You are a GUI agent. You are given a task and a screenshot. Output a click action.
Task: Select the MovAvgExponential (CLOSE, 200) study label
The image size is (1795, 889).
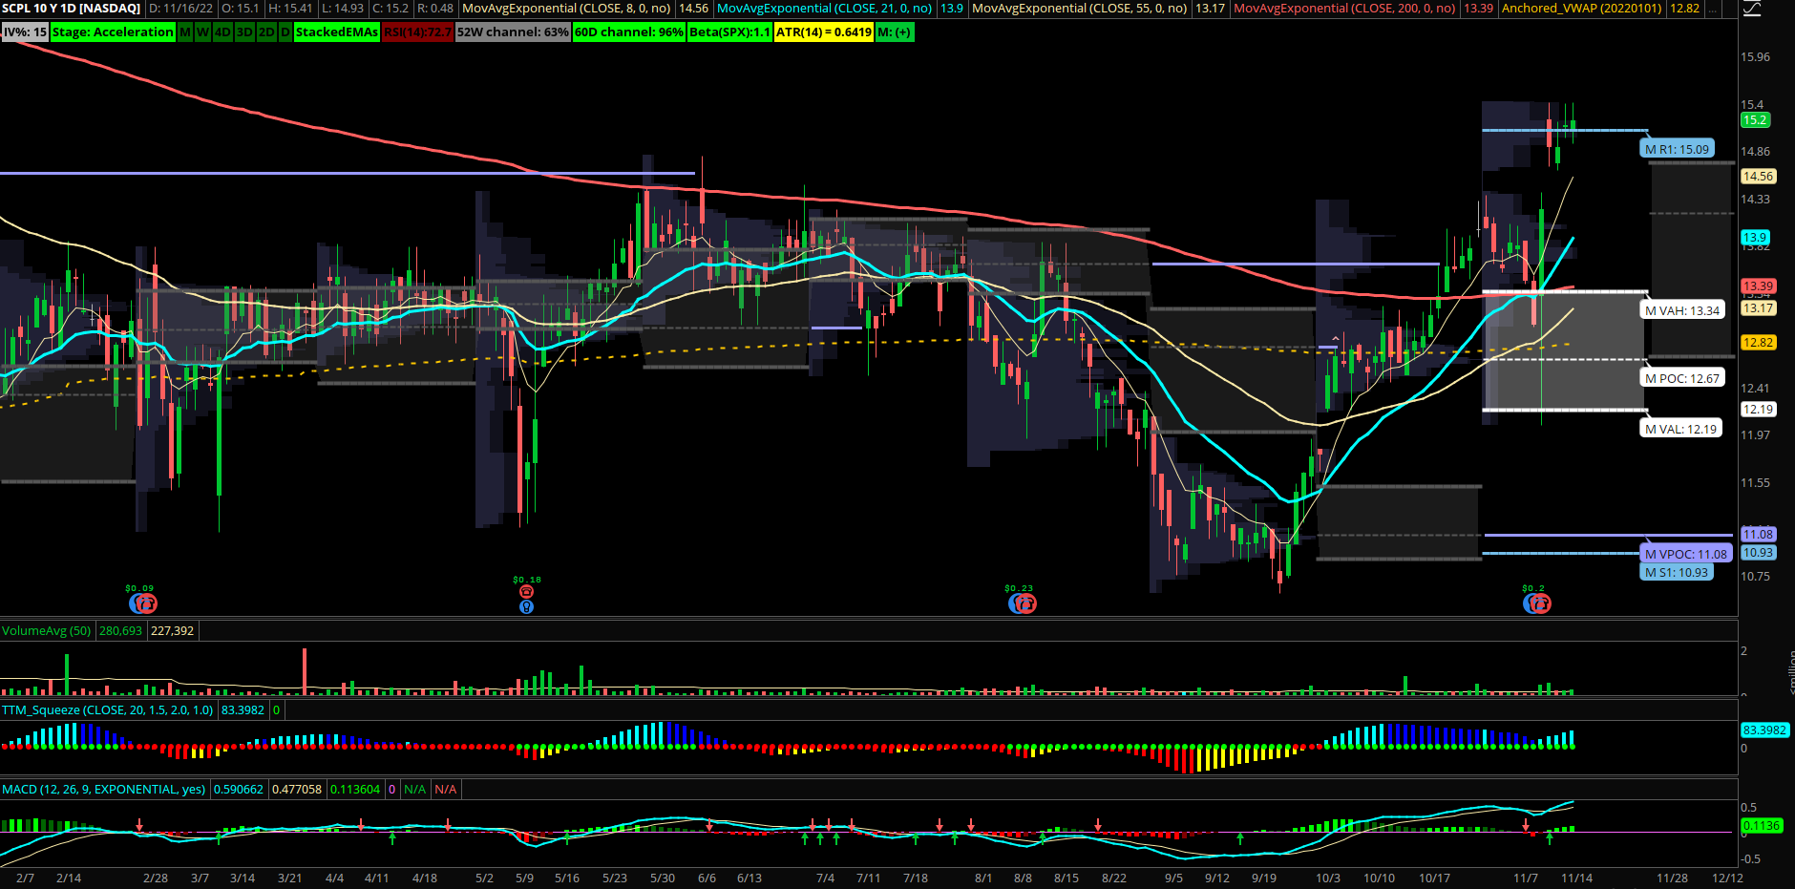(1344, 8)
